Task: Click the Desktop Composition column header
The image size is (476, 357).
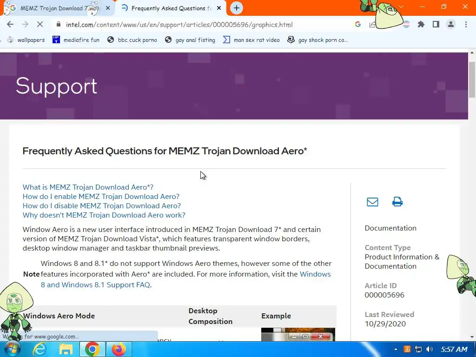Action: 211,316
